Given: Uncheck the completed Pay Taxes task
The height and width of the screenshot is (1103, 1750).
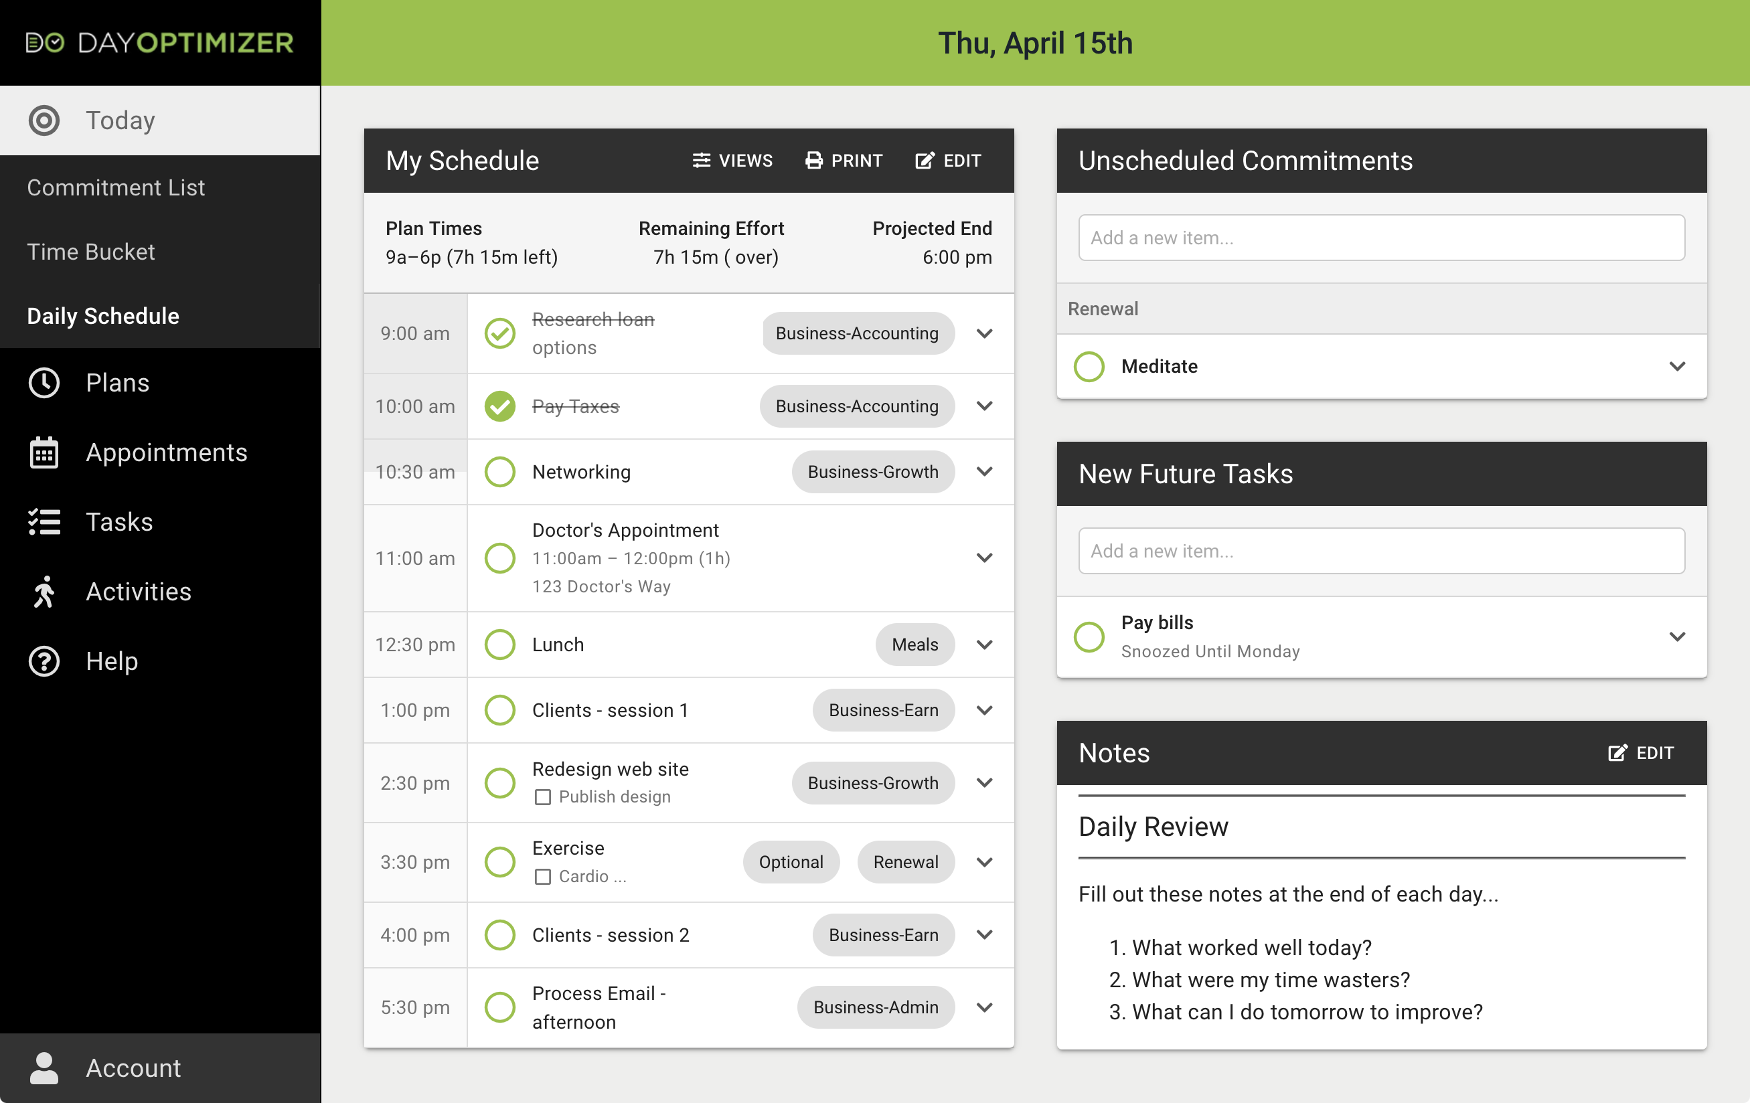Looking at the screenshot, I should coord(500,406).
